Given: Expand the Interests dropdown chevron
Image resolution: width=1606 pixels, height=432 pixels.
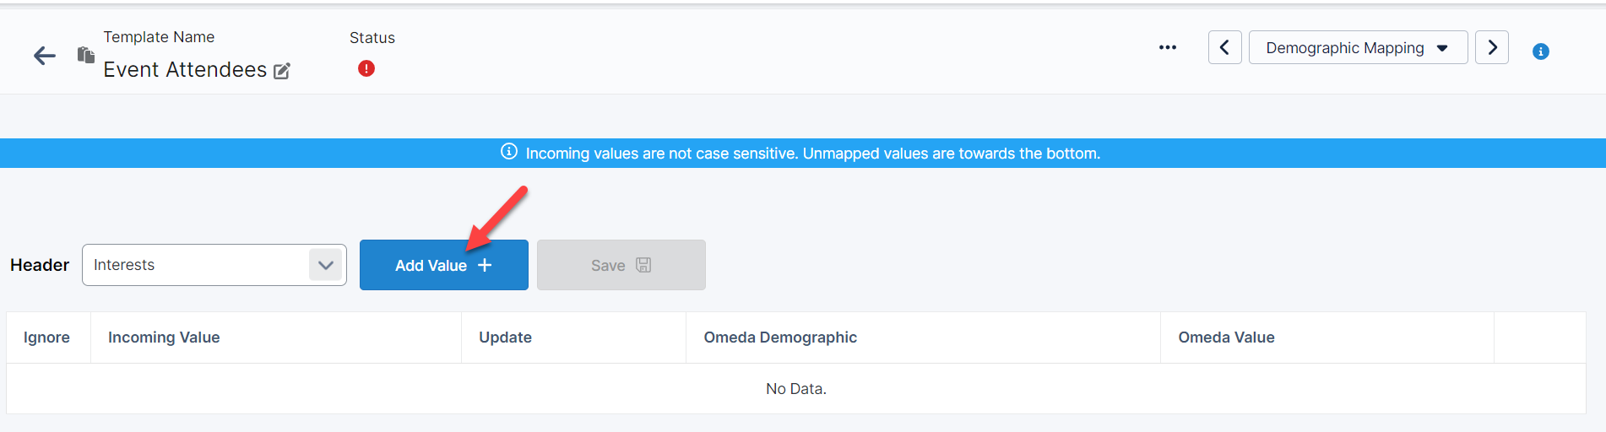Looking at the screenshot, I should point(326,265).
